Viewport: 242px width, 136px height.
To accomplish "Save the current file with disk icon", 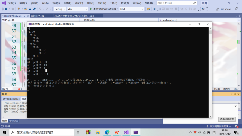I will click(x=30, y=9).
